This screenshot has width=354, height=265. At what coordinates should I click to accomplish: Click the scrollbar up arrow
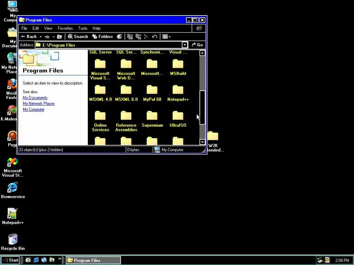202,53
